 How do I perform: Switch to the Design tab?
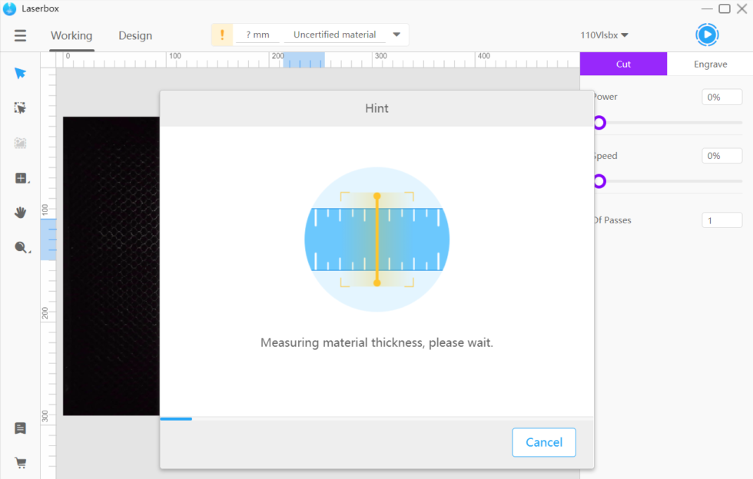(135, 35)
